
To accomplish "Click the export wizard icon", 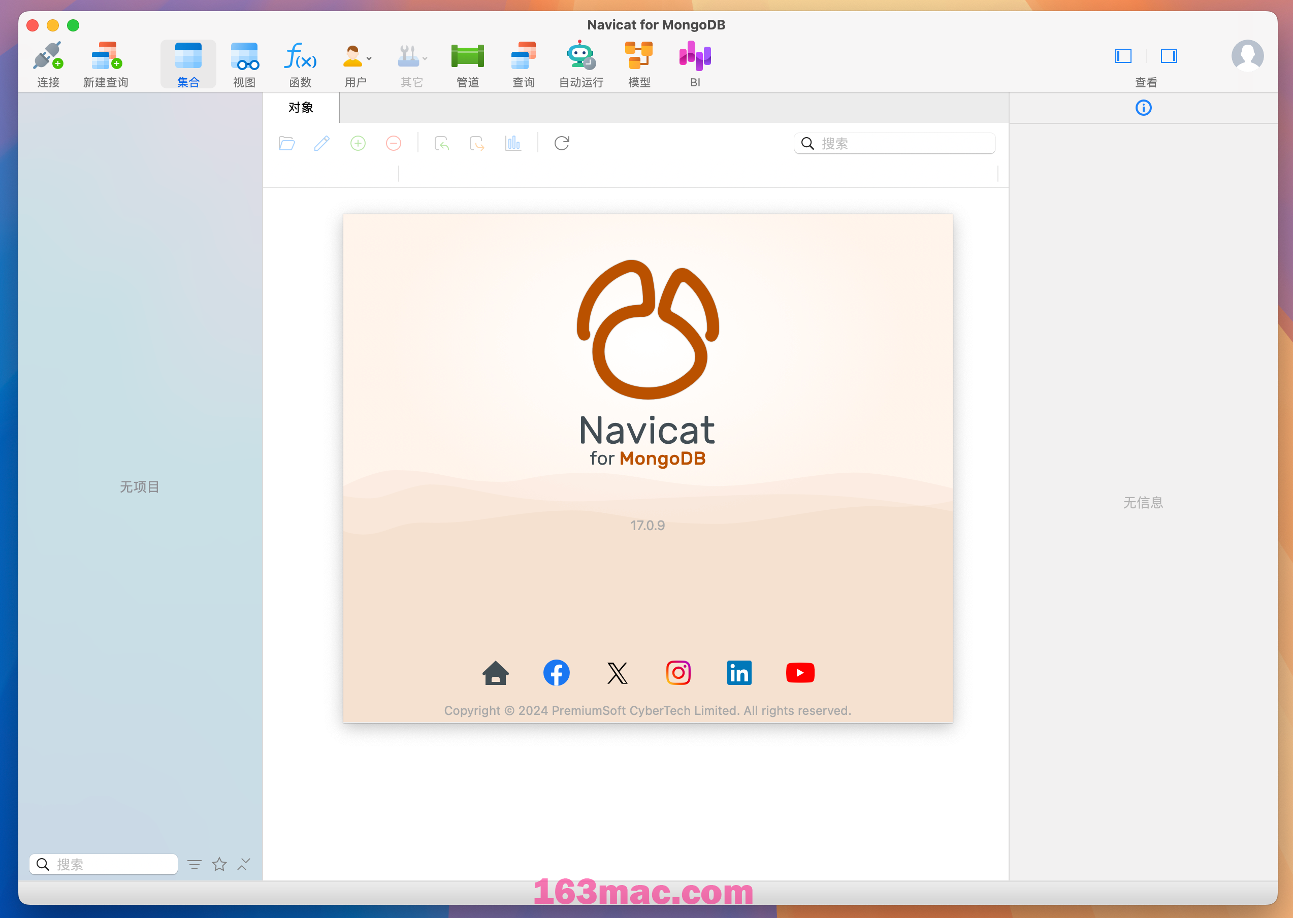I will (x=476, y=144).
